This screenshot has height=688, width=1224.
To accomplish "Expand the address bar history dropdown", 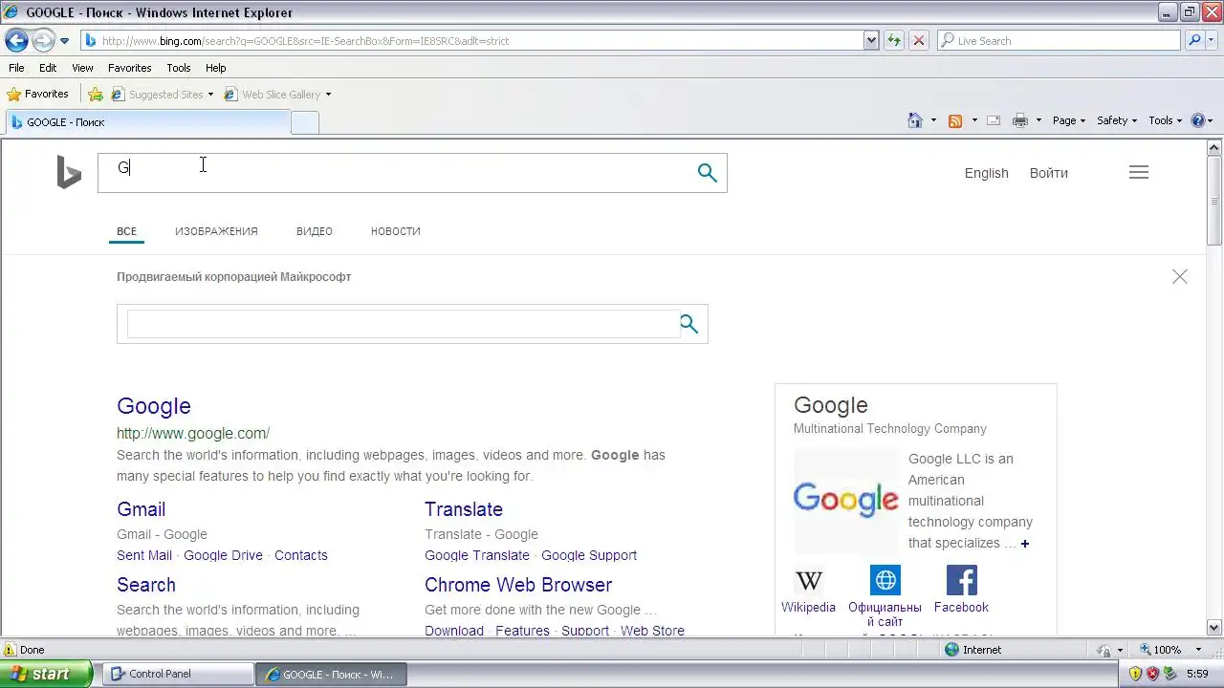I will tap(871, 40).
